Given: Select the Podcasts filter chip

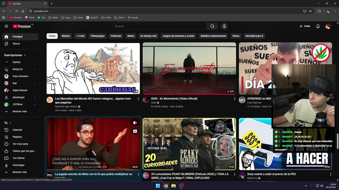Looking at the screenshot, I should (x=116, y=36).
